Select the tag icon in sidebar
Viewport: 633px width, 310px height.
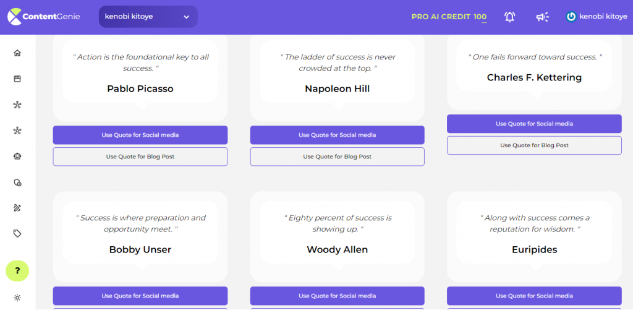click(17, 234)
